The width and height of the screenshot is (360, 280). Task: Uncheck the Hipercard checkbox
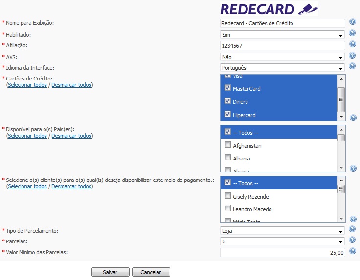[227, 114]
